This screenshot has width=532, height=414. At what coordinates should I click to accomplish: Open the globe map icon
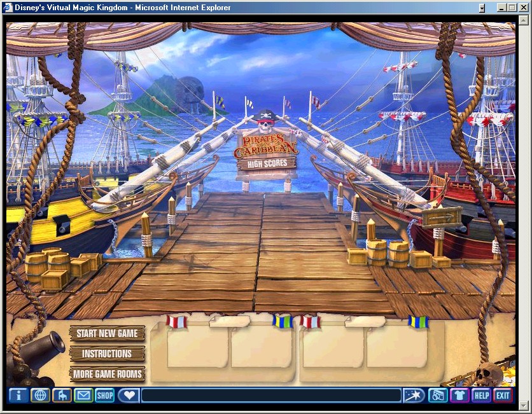click(x=40, y=396)
